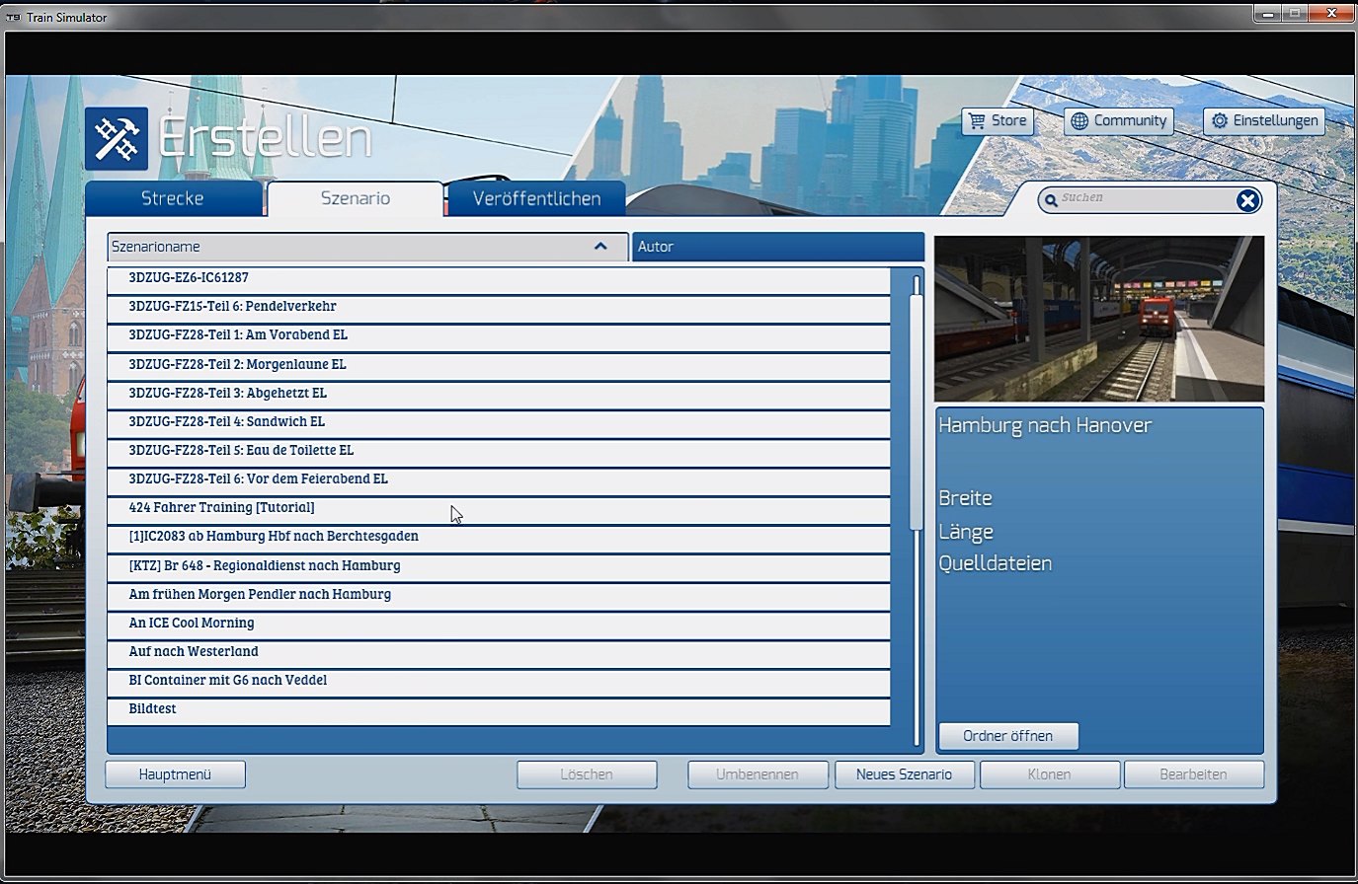Click the scenario preview thumbnail image

(1099, 319)
